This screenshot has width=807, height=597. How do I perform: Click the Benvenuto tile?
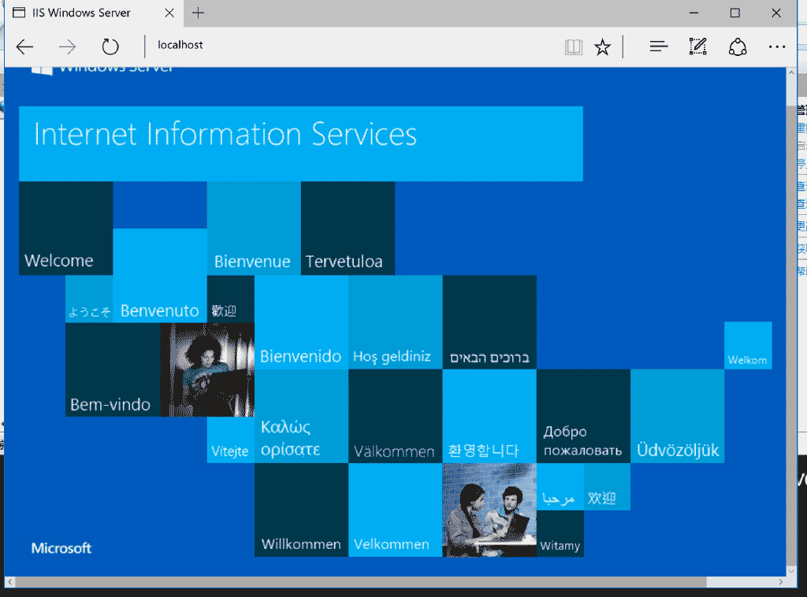click(x=160, y=276)
